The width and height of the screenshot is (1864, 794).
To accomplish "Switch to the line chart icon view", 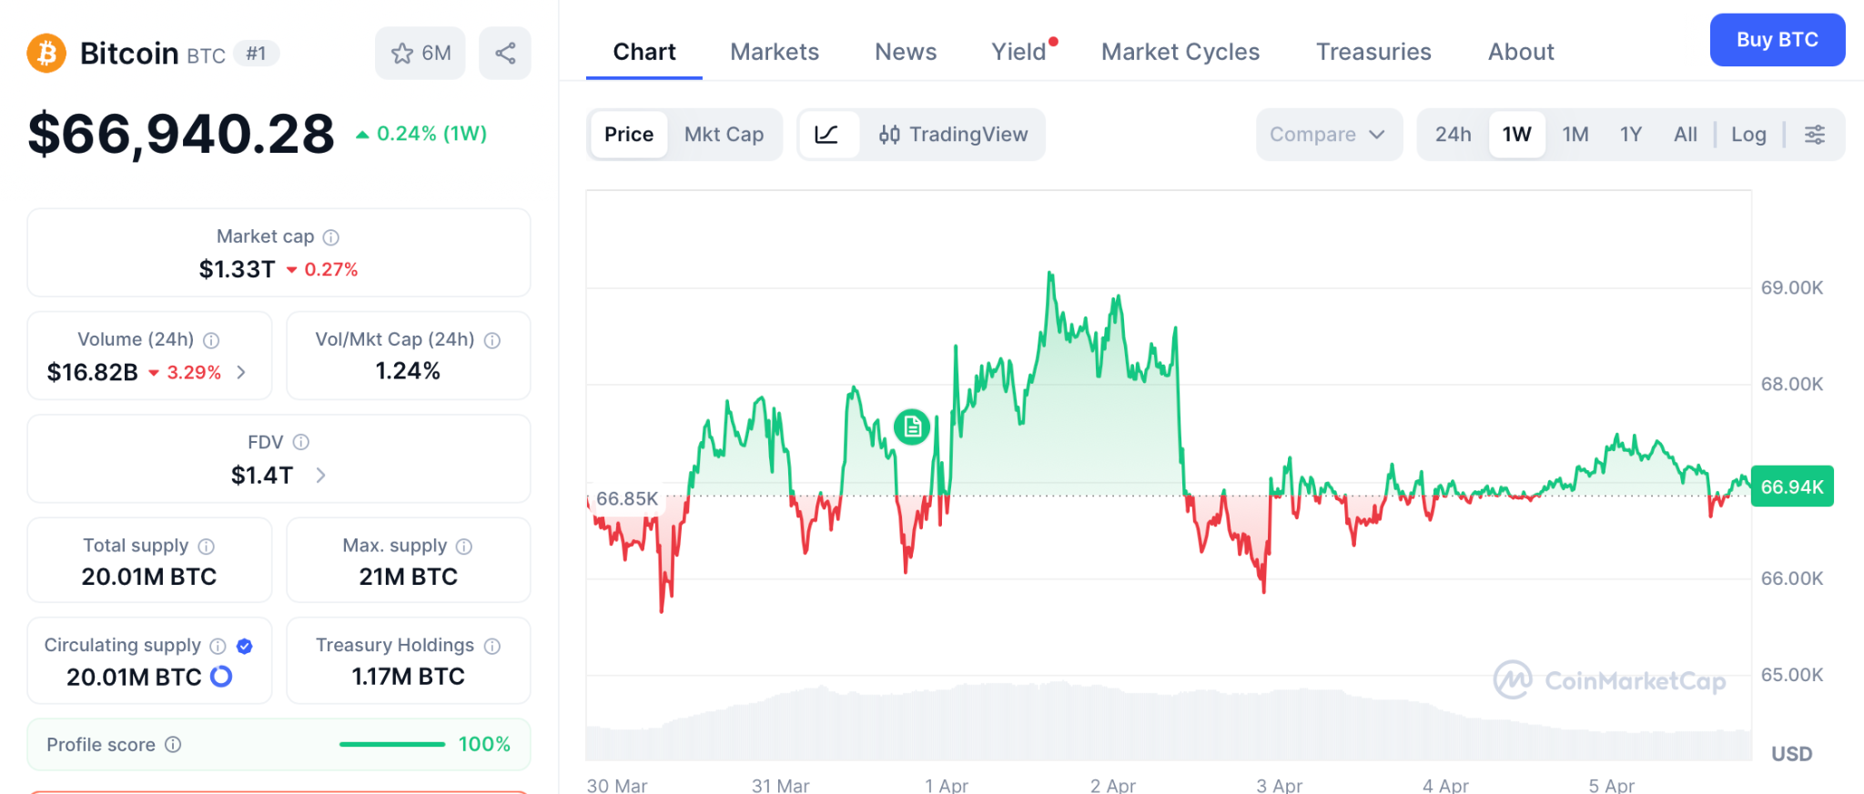I will pyautogui.click(x=826, y=135).
